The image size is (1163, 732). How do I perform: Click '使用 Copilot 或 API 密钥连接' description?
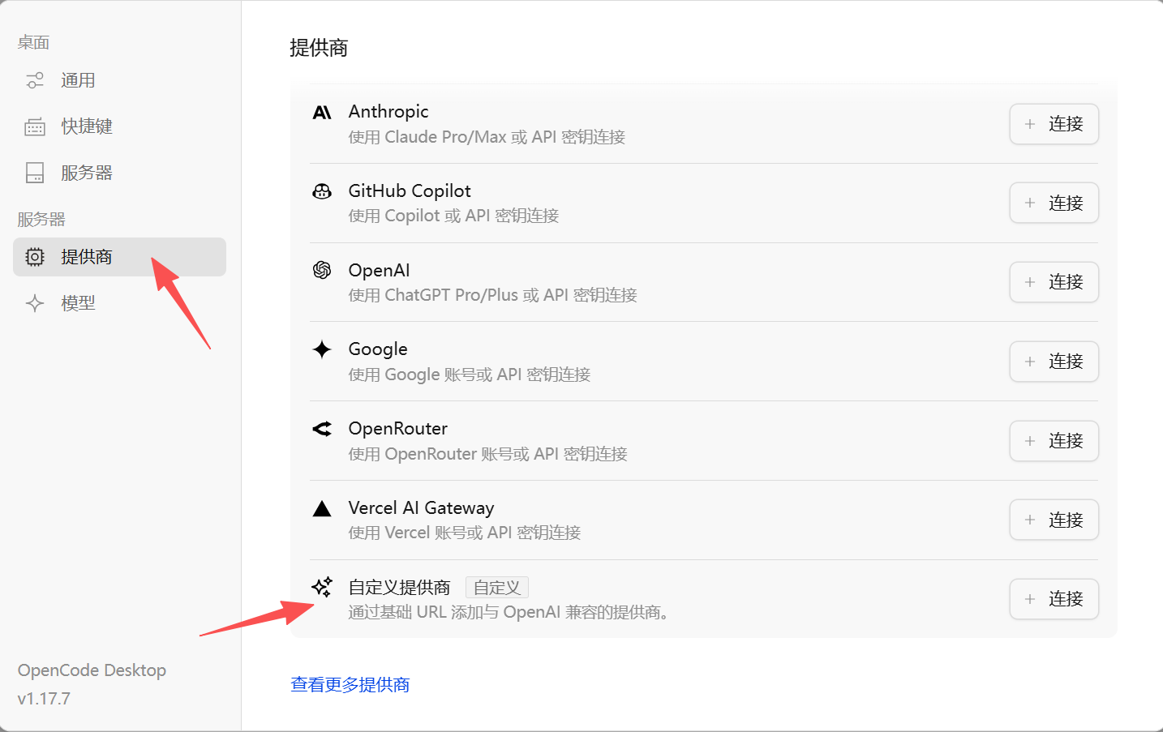[453, 216]
